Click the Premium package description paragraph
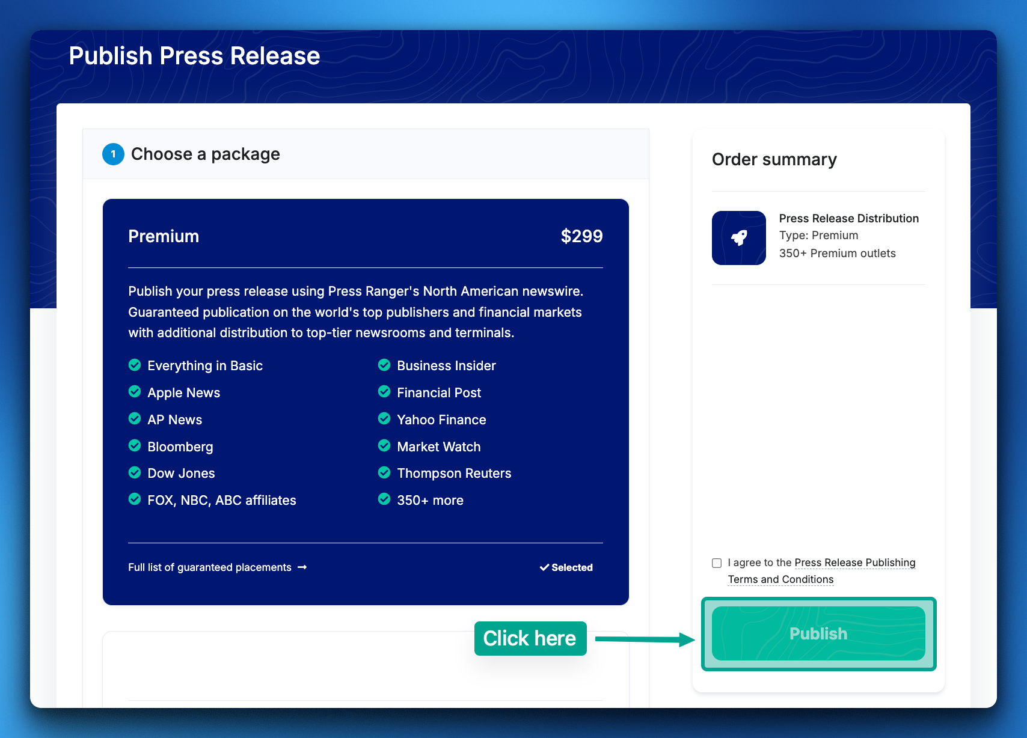Viewport: 1027px width, 738px height. click(355, 312)
